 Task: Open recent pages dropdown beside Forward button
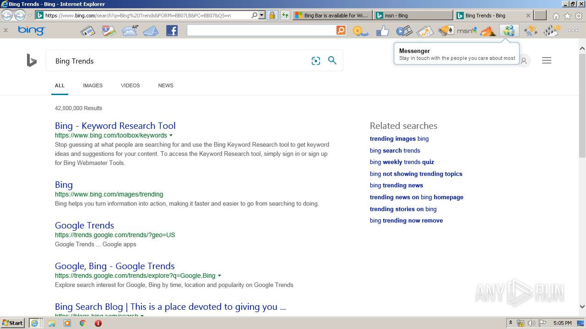(30, 16)
